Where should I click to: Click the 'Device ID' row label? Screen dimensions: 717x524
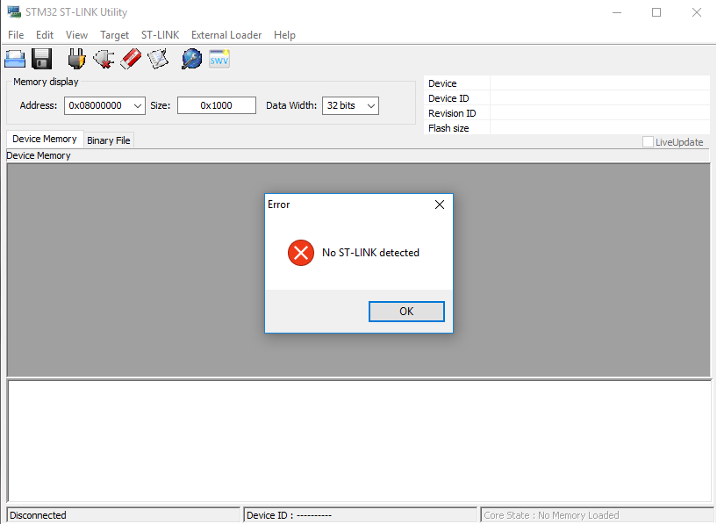pyautogui.click(x=448, y=98)
